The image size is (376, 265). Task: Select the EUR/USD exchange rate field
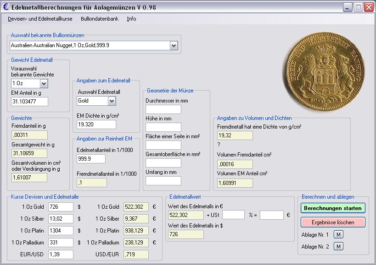[x=61, y=254]
